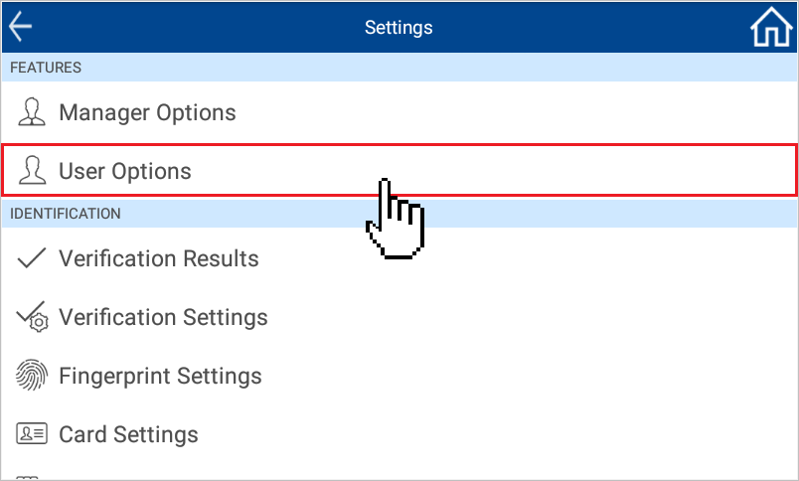Select the User Options entry
799x481 pixels.
coord(399,170)
